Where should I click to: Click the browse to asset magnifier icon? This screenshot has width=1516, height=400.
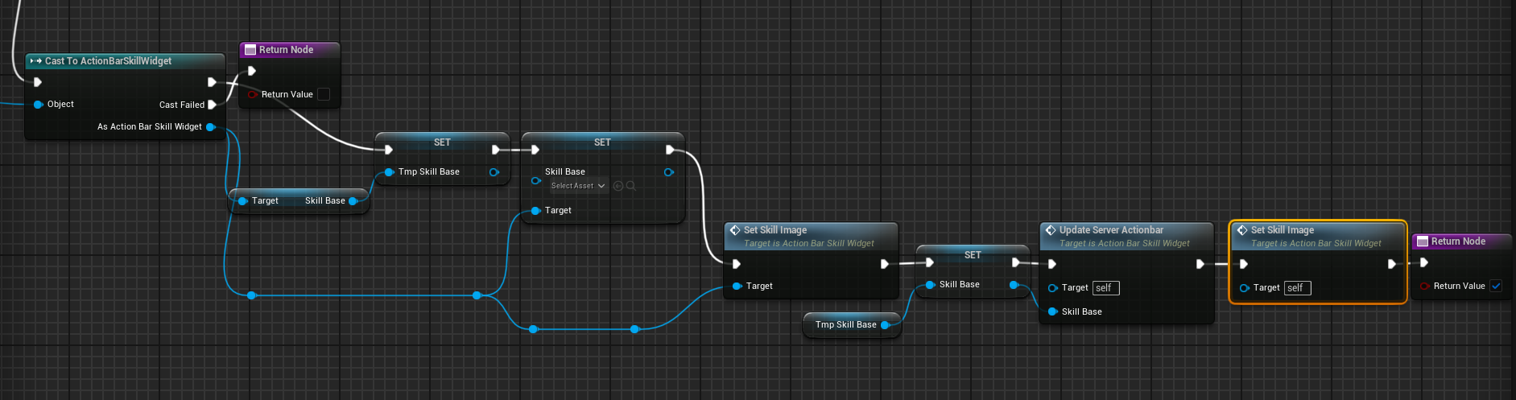[631, 186]
